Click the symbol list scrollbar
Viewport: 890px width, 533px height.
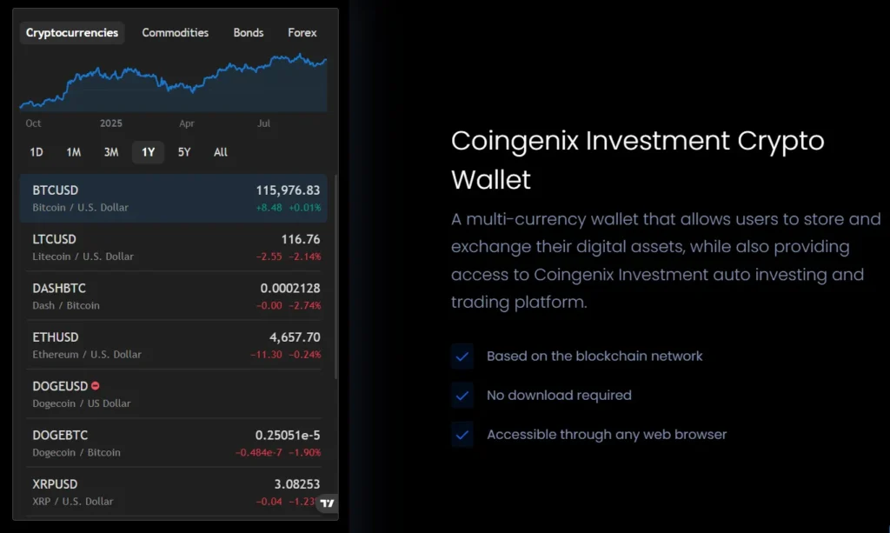335,278
